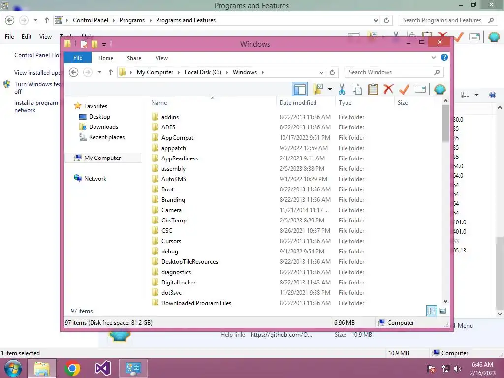Open View menu in Programs and Features window

coord(45,37)
